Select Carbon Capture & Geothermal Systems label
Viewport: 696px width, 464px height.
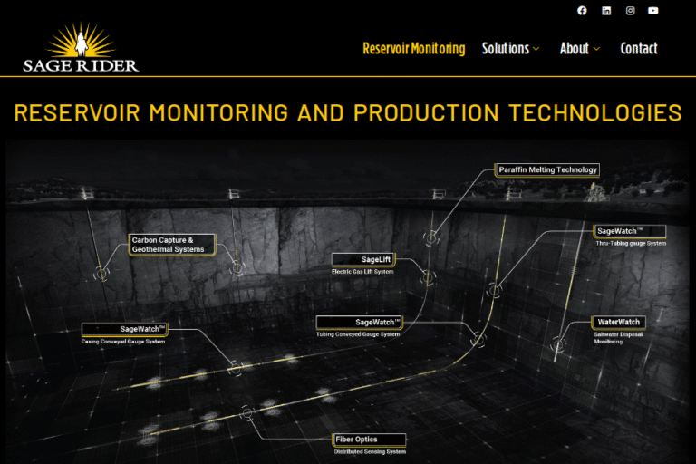click(x=172, y=245)
